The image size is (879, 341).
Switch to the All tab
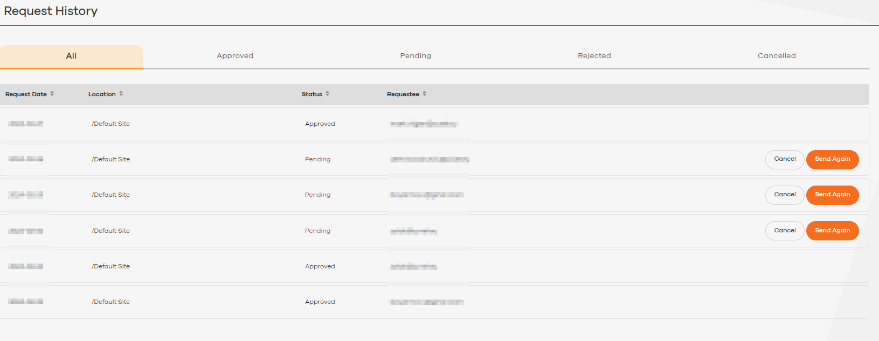71,56
